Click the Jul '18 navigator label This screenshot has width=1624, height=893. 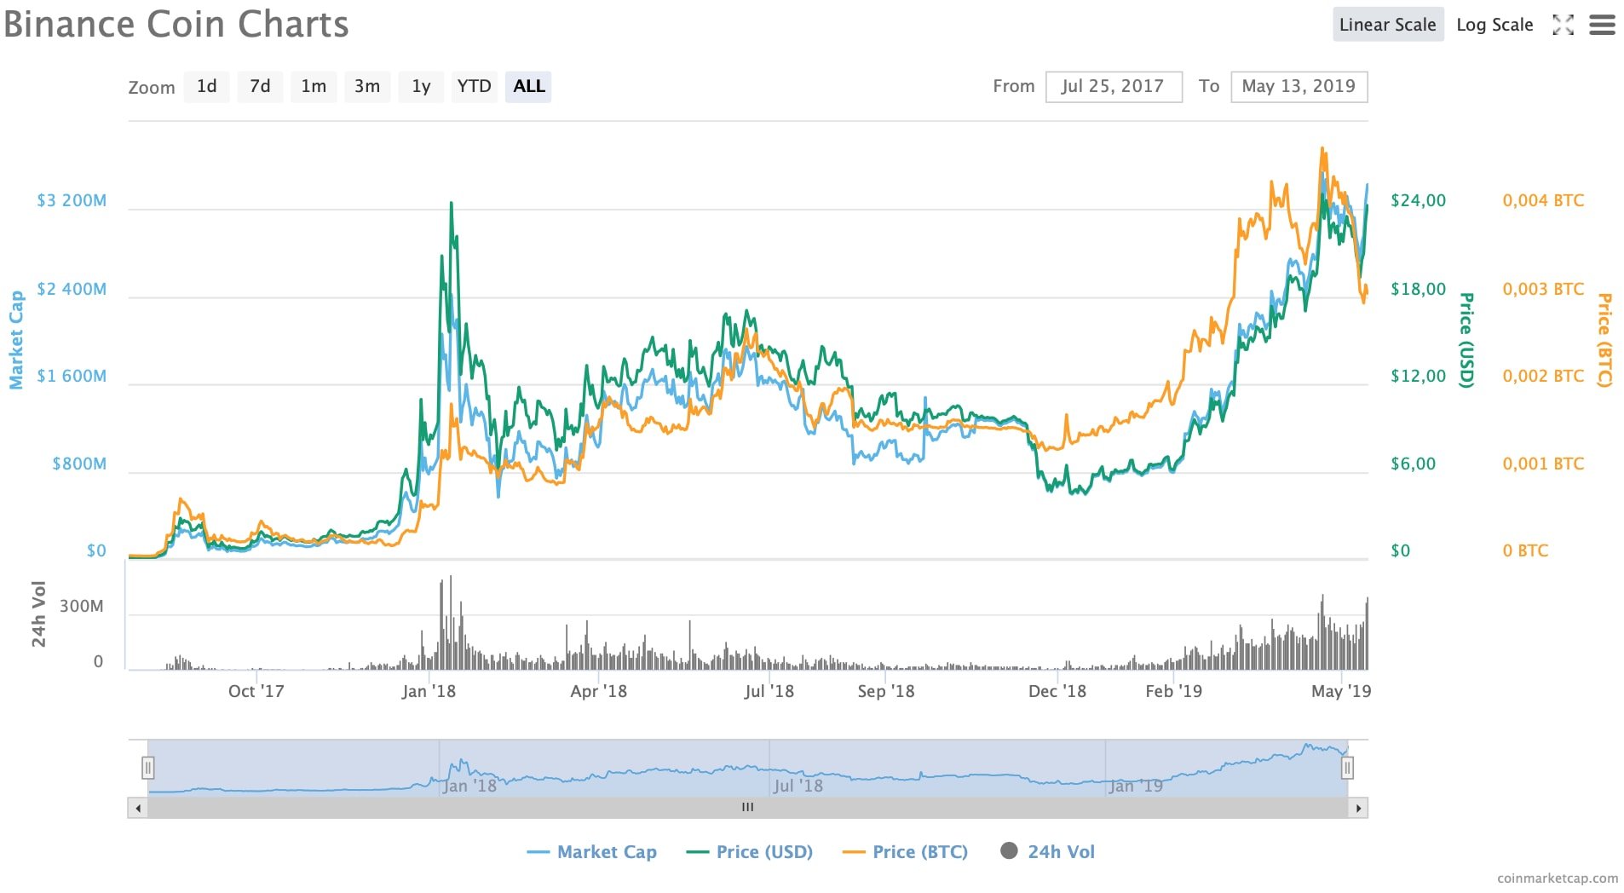[798, 786]
